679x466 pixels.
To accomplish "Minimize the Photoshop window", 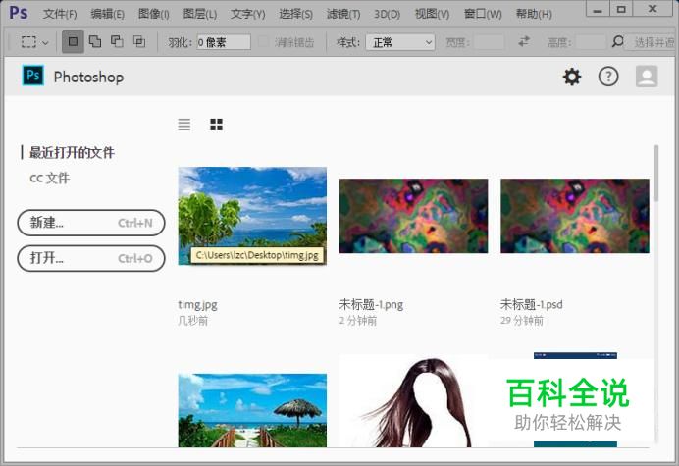I will 598,10.
